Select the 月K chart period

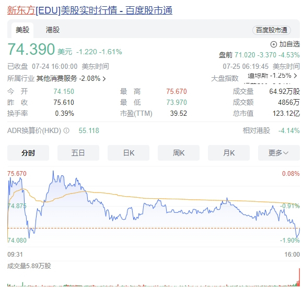(229, 153)
